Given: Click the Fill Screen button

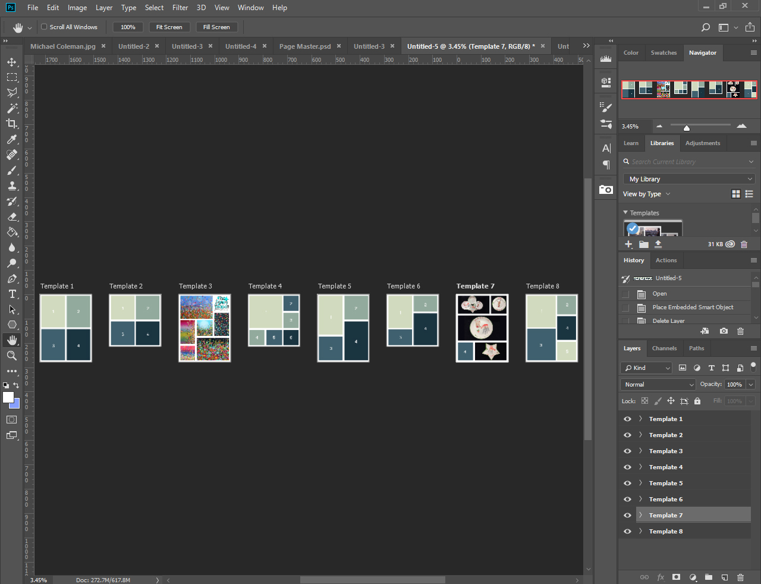Looking at the screenshot, I should pos(216,27).
